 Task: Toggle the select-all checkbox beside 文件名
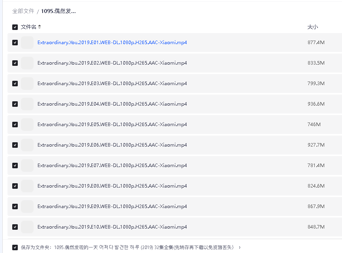pos(15,27)
